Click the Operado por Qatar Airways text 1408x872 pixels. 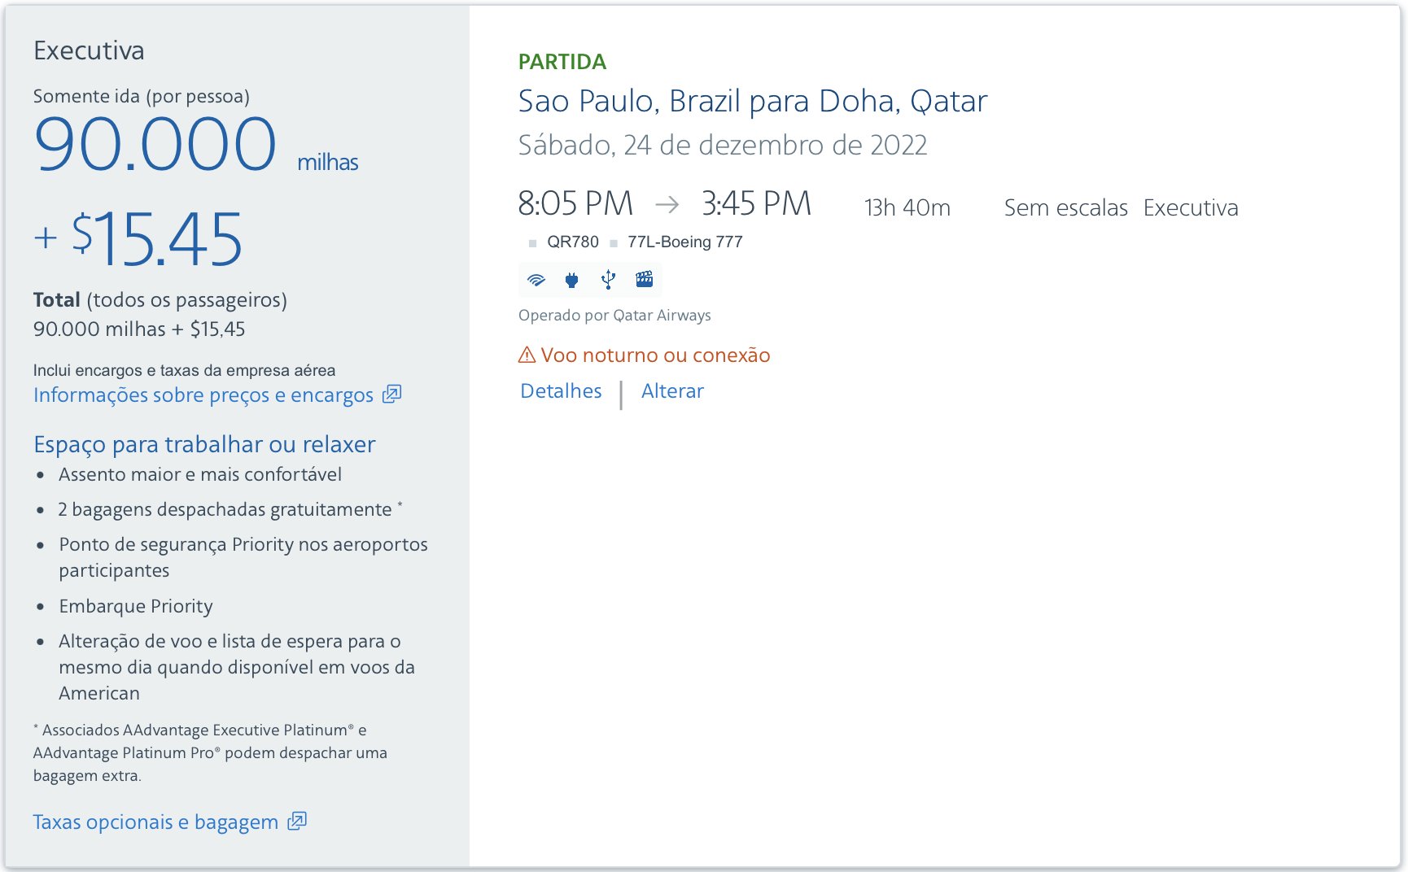point(614,316)
